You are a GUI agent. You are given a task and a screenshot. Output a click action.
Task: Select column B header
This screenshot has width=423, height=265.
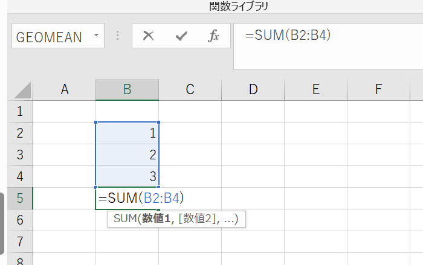point(127,90)
